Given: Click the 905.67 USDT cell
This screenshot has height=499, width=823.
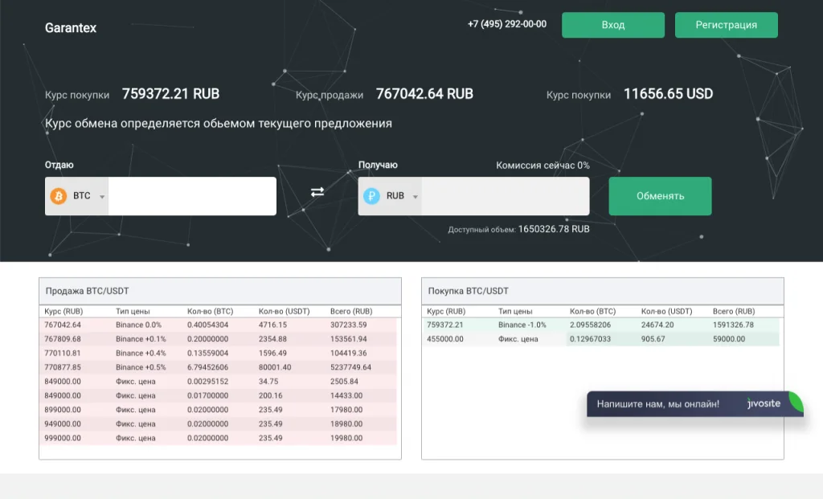Looking at the screenshot, I should click(653, 339).
